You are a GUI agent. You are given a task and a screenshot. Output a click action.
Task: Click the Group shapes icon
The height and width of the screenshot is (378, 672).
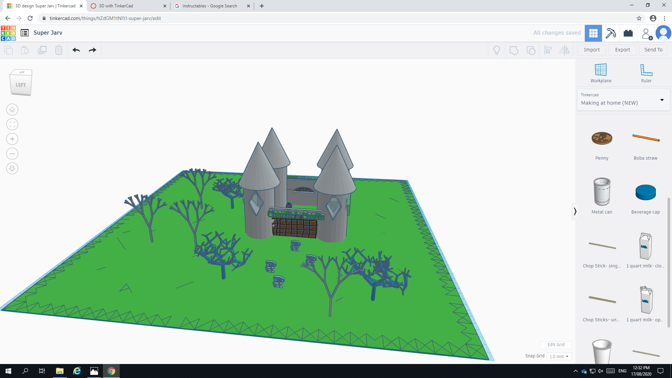514,50
